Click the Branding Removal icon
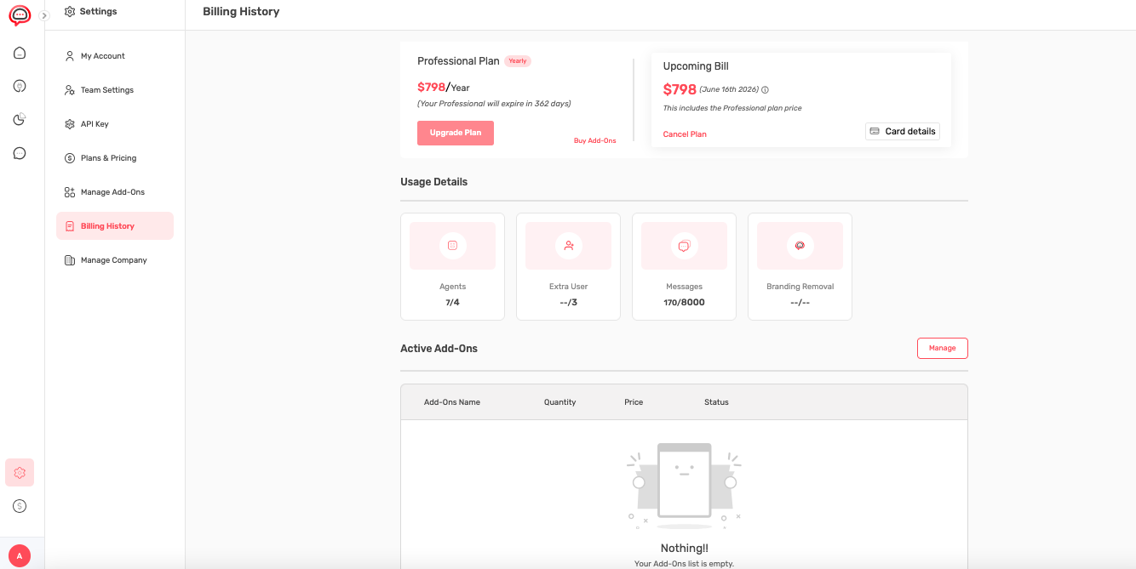Viewport: 1136px width, 569px height. click(x=800, y=245)
